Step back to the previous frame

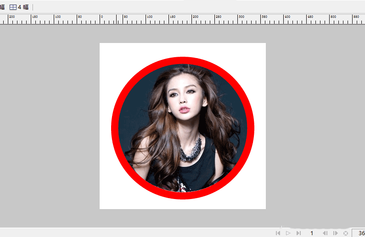coord(325,233)
